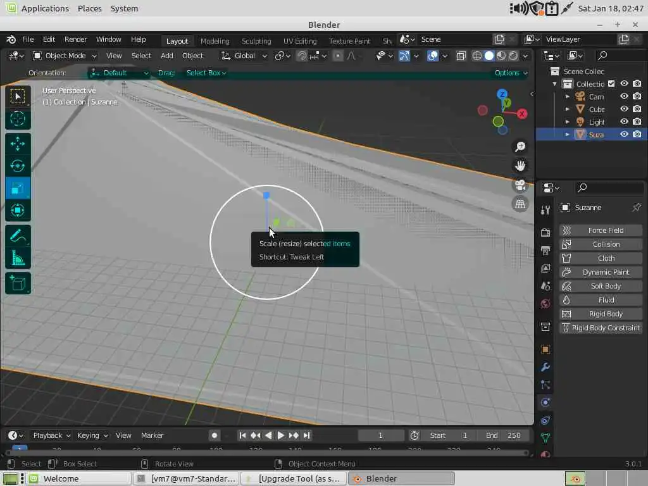
Task: Open the Object Mode dropdown
Action: [x=65, y=56]
